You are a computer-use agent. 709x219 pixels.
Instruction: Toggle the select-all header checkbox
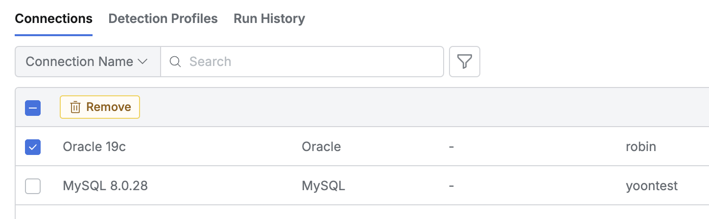[x=33, y=108]
